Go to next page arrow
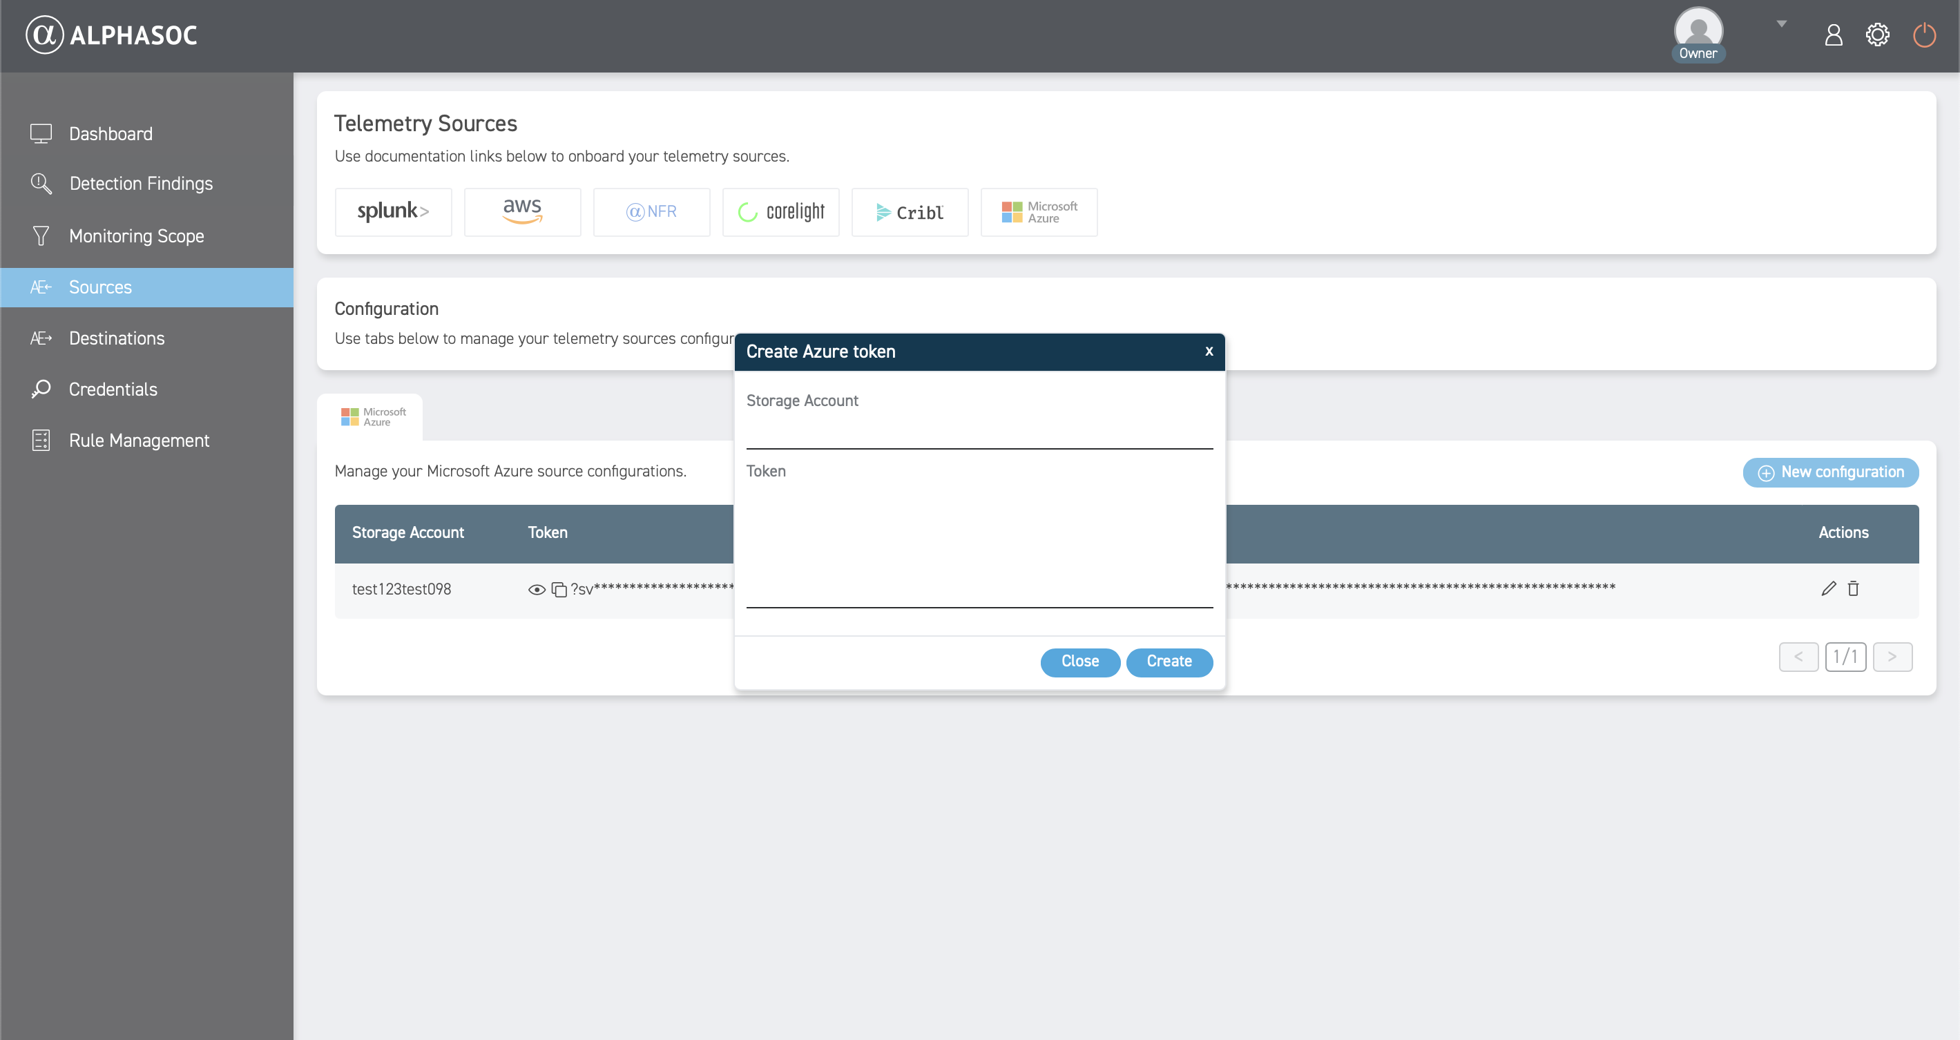The height and width of the screenshot is (1040, 1960). [1892, 657]
